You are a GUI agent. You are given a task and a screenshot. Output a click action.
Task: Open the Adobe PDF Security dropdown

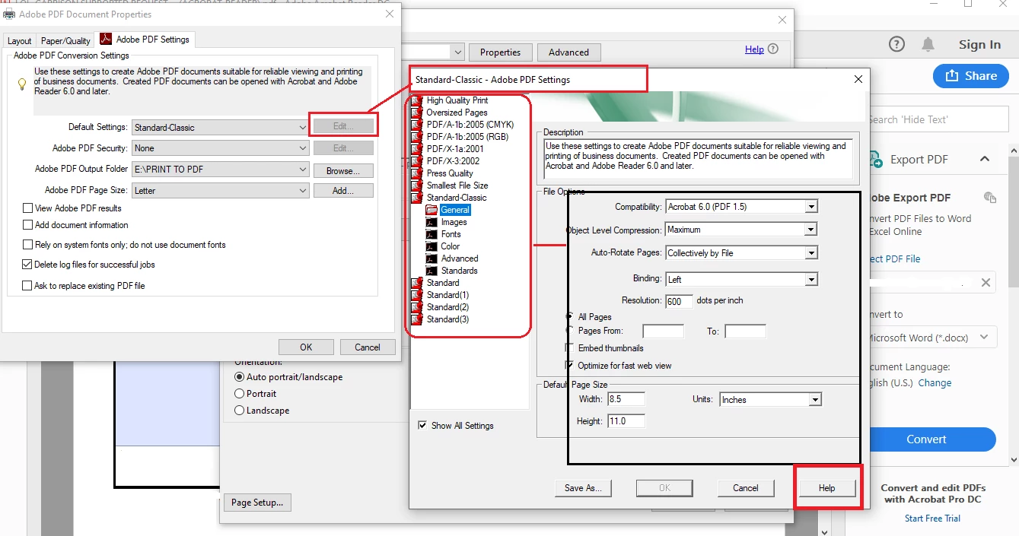tap(221, 148)
